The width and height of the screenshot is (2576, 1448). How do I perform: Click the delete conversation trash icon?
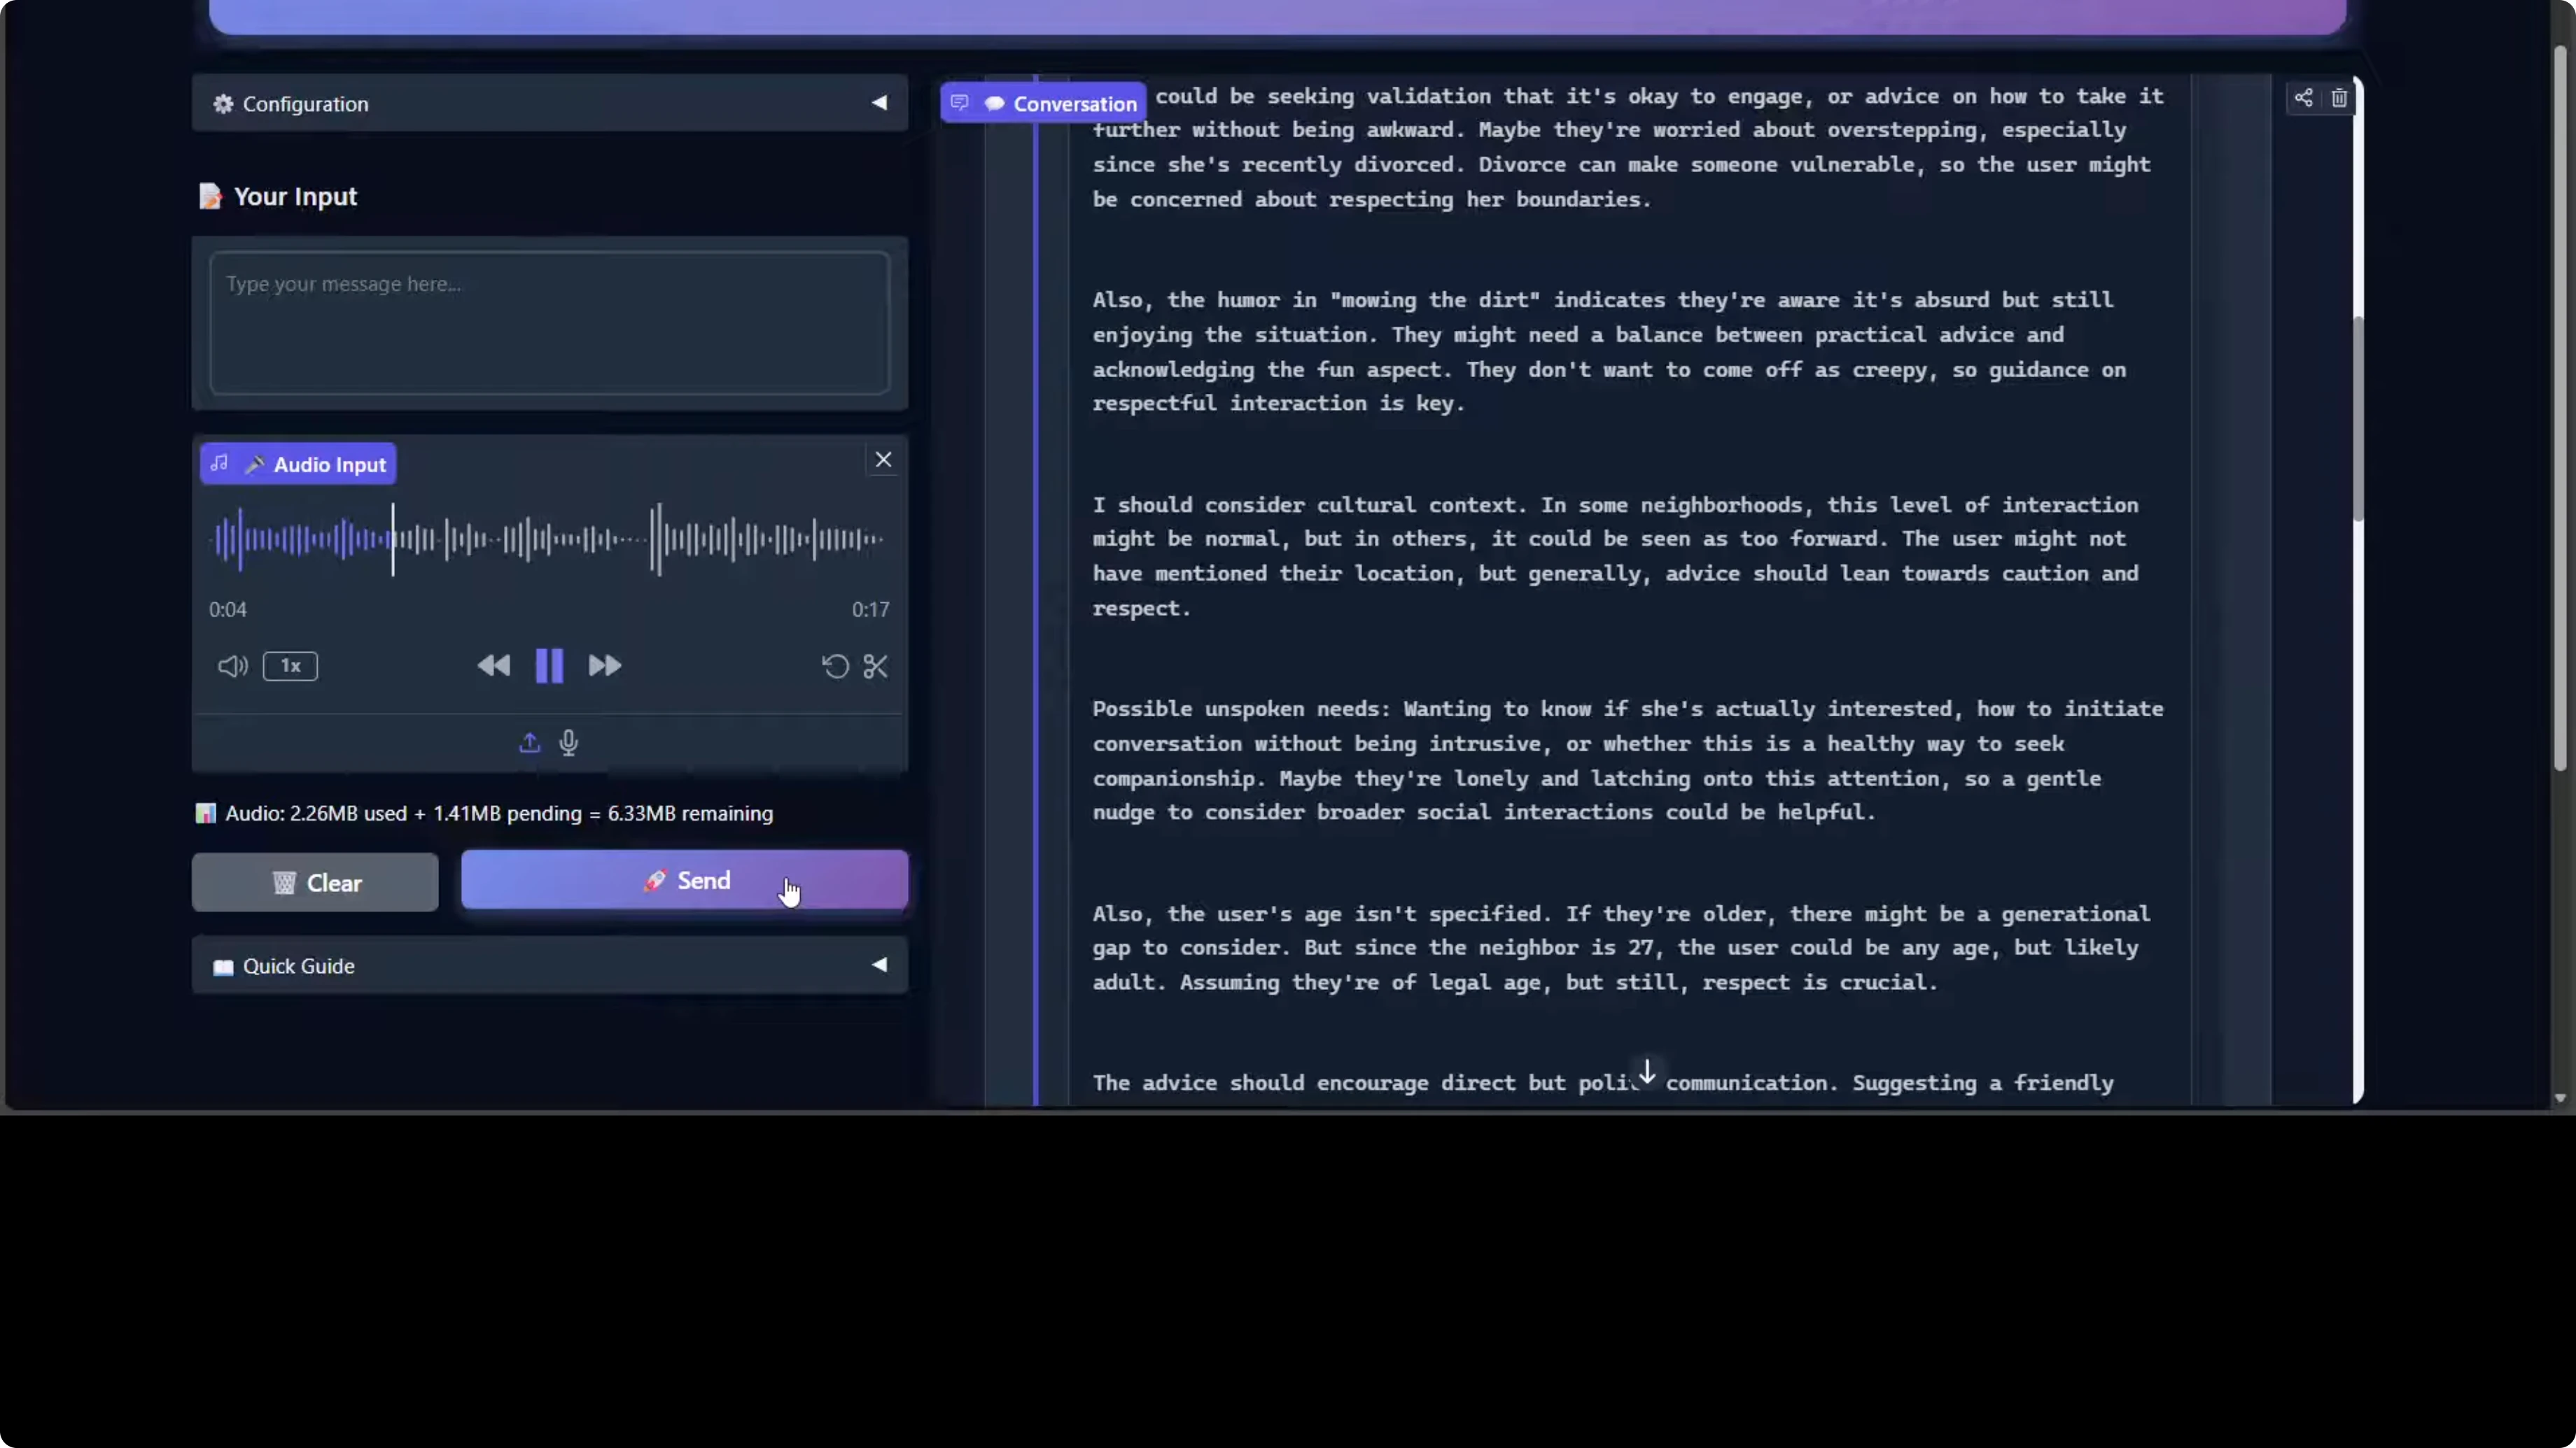click(2339, 97)
